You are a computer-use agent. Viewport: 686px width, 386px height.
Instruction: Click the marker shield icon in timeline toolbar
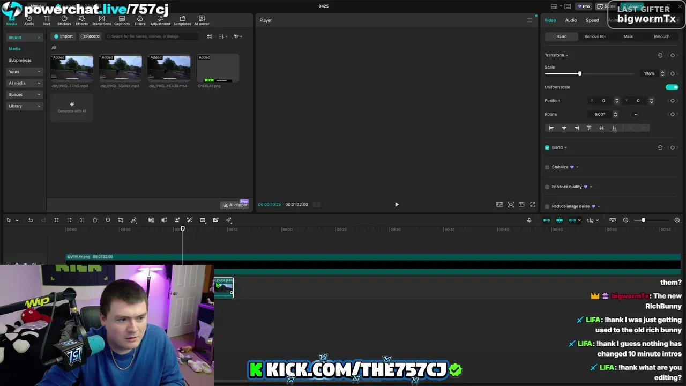coord(108,220)
